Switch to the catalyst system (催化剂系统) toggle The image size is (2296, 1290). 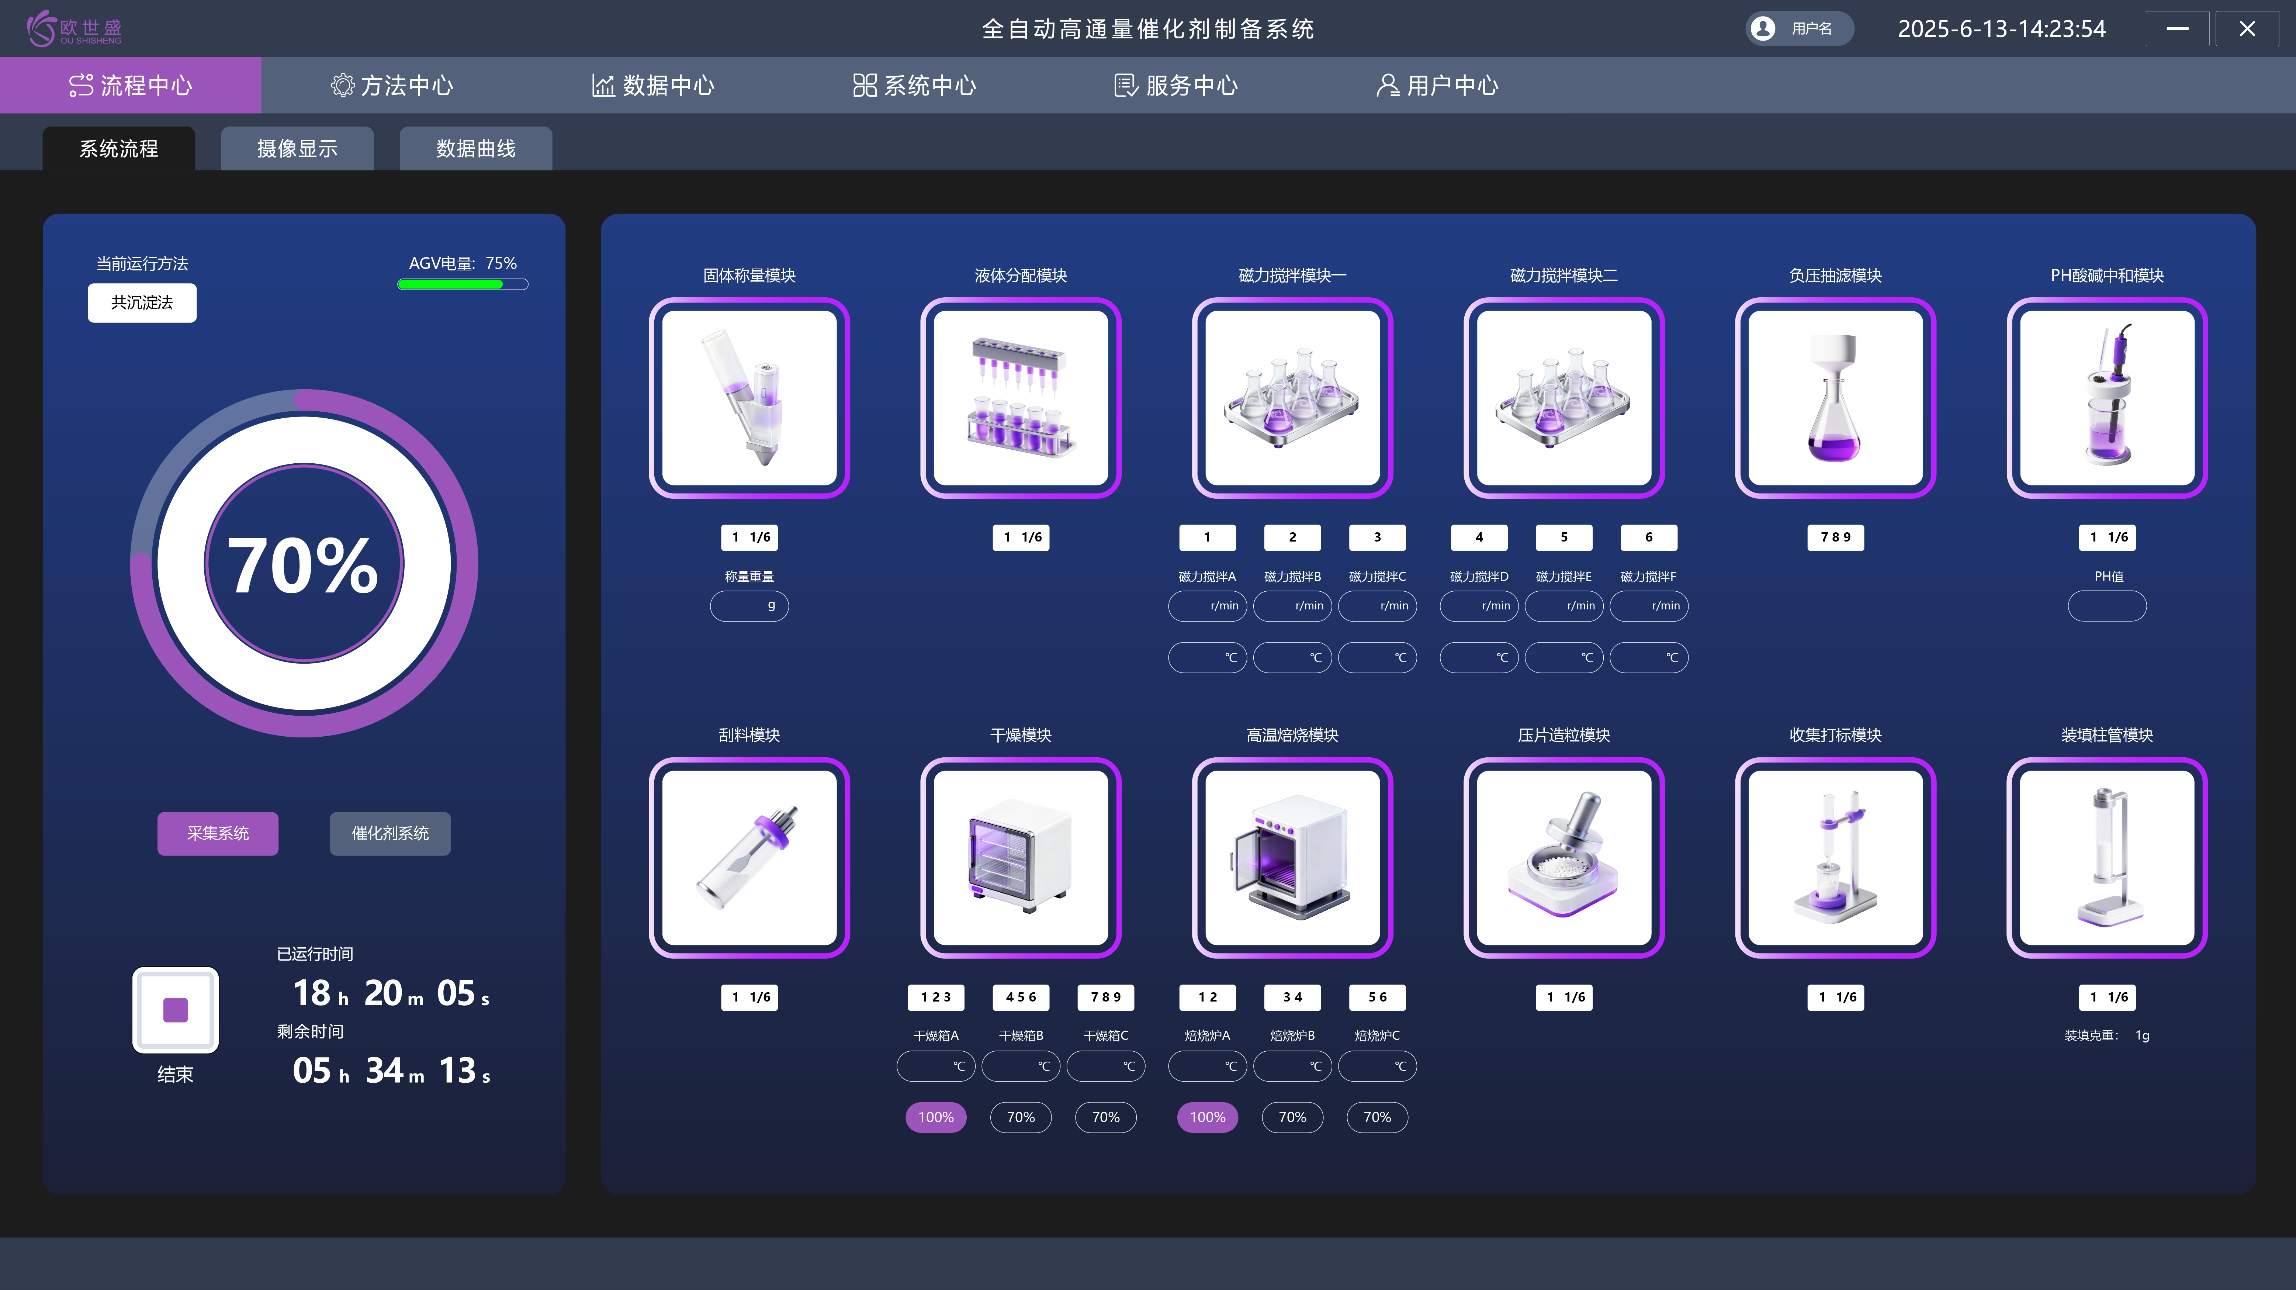(x=389, y=834)
